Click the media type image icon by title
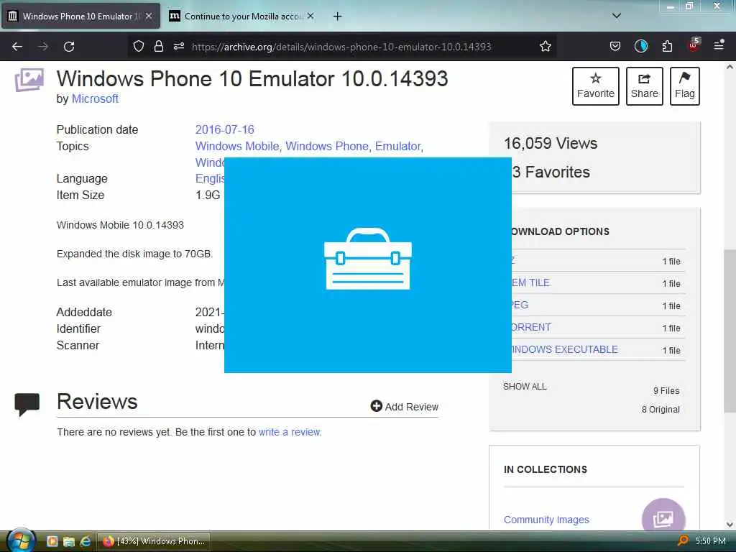The width and height of the screenshot is (736, 552). [29, 80]
